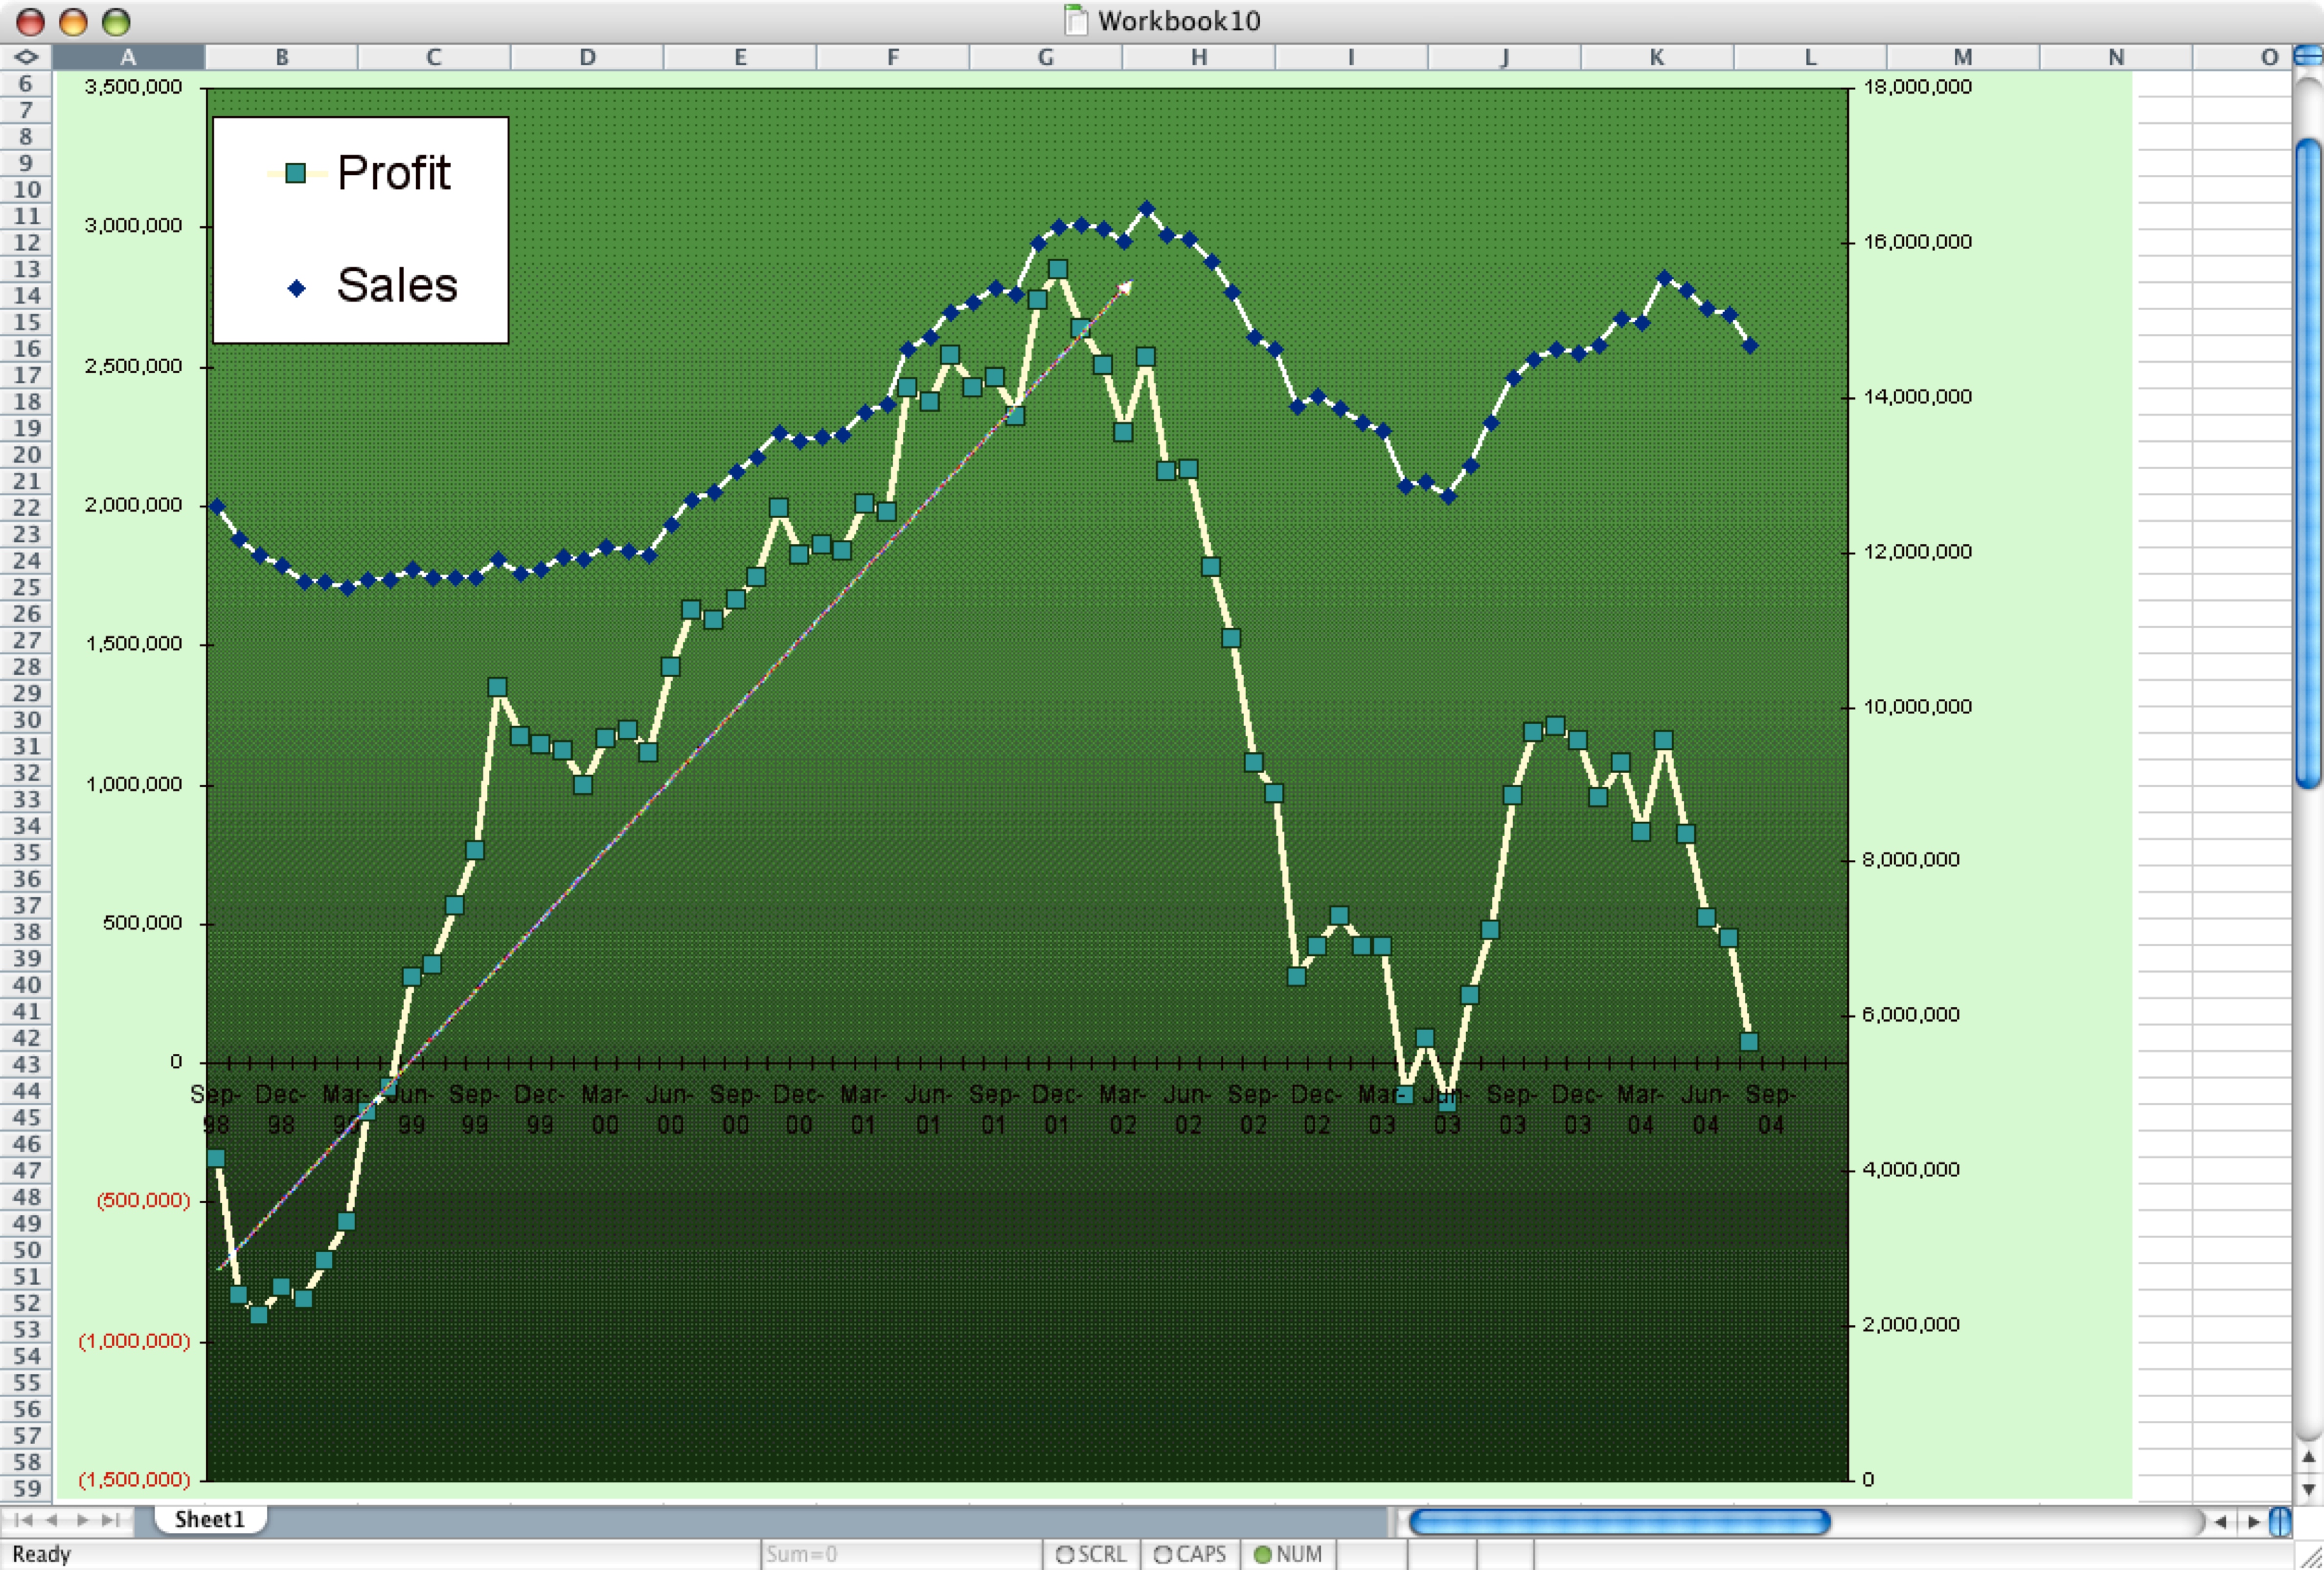Click the 3,500,000 left axis label
Viewport: 2324px width, 1570px height.
pos(133,87)
